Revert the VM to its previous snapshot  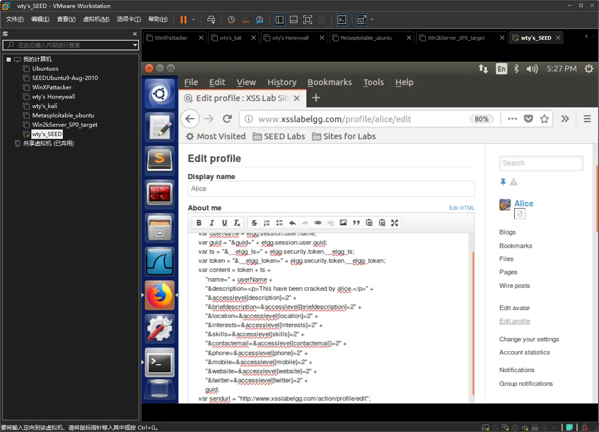point(245,20)
